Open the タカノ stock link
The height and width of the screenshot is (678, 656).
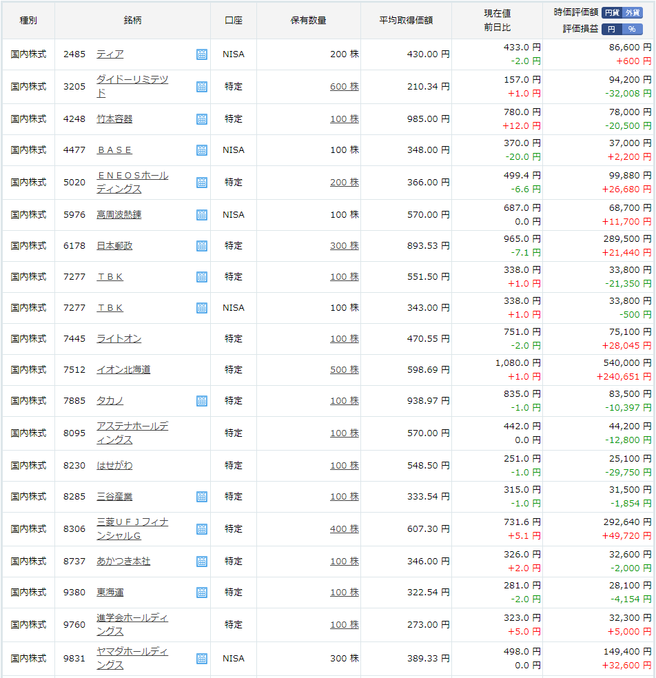(110, 401)
